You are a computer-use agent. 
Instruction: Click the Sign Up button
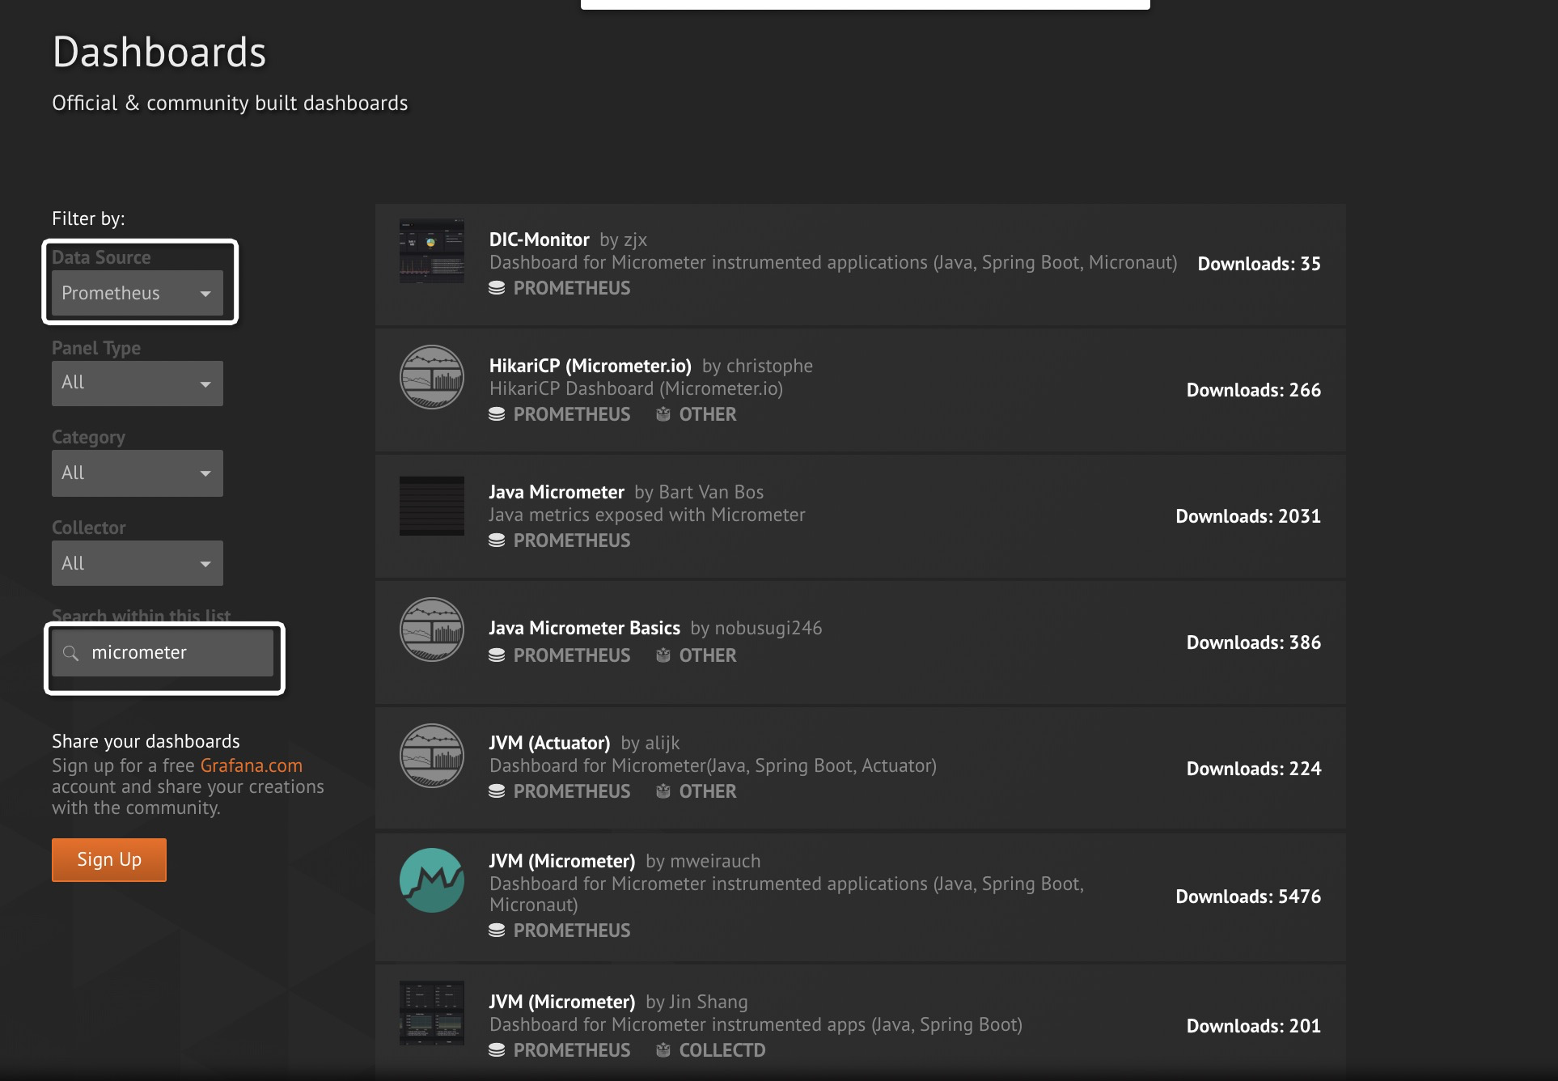click(109, 859)
